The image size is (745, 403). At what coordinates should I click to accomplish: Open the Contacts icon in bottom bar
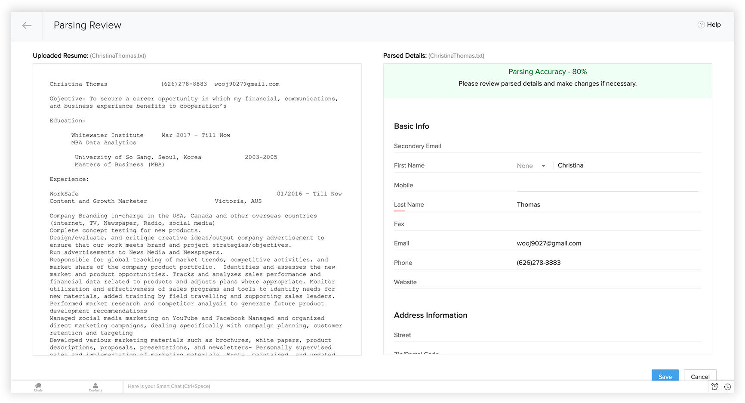[95, 387]
